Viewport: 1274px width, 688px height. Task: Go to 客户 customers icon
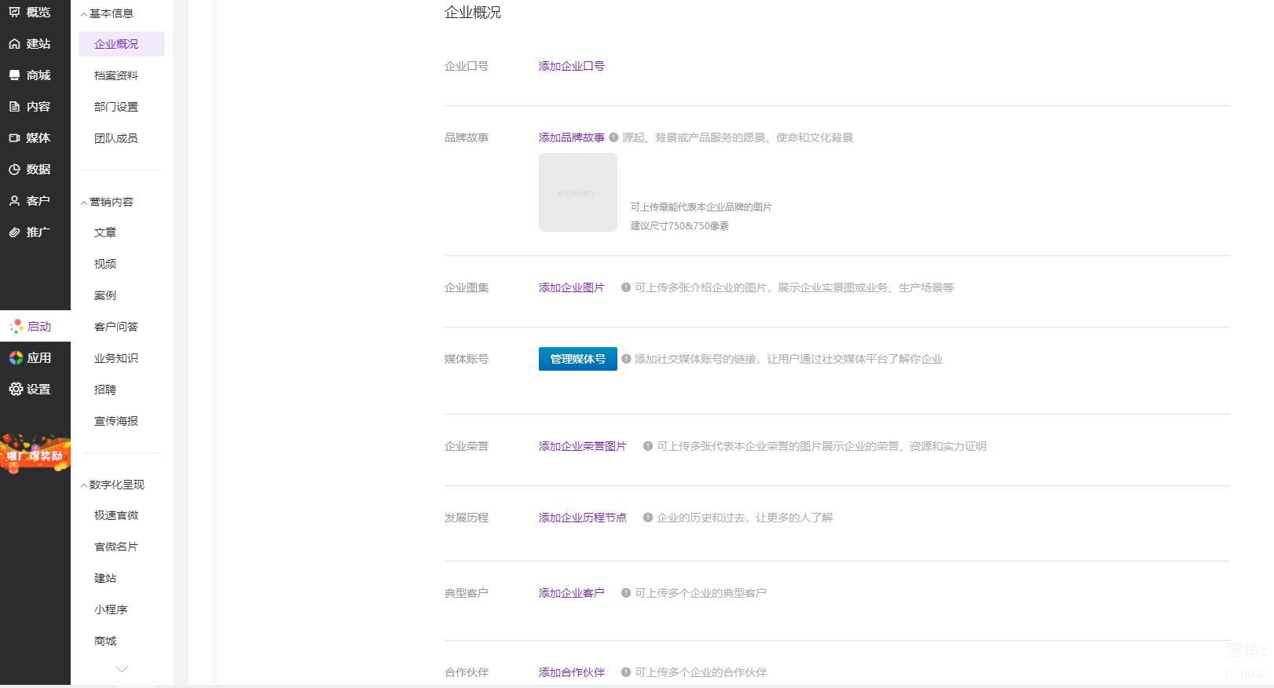click(15, 201)
